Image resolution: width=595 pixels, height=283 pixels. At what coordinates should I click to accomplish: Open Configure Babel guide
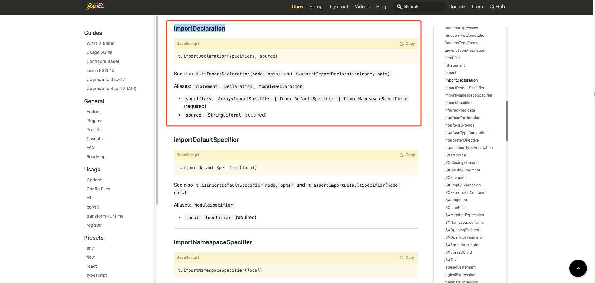click(x=103, y=61)
